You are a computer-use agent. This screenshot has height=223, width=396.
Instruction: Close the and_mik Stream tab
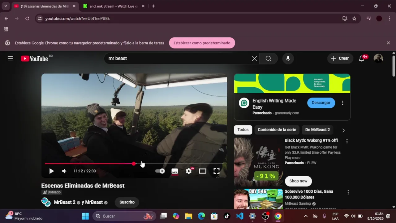[x=143, y=6]
